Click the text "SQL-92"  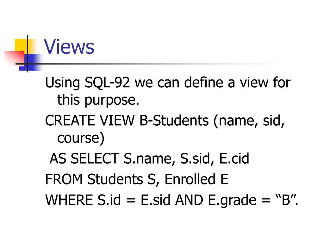107,83
